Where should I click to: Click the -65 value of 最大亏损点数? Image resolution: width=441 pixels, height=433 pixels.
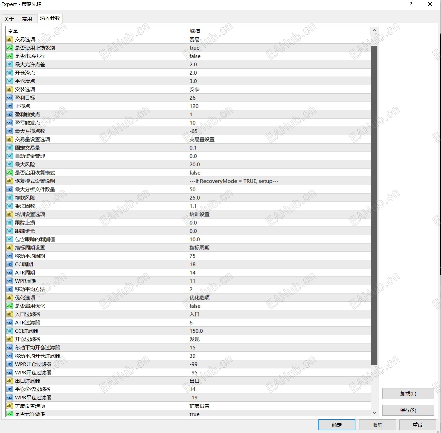tap(194, 131)
